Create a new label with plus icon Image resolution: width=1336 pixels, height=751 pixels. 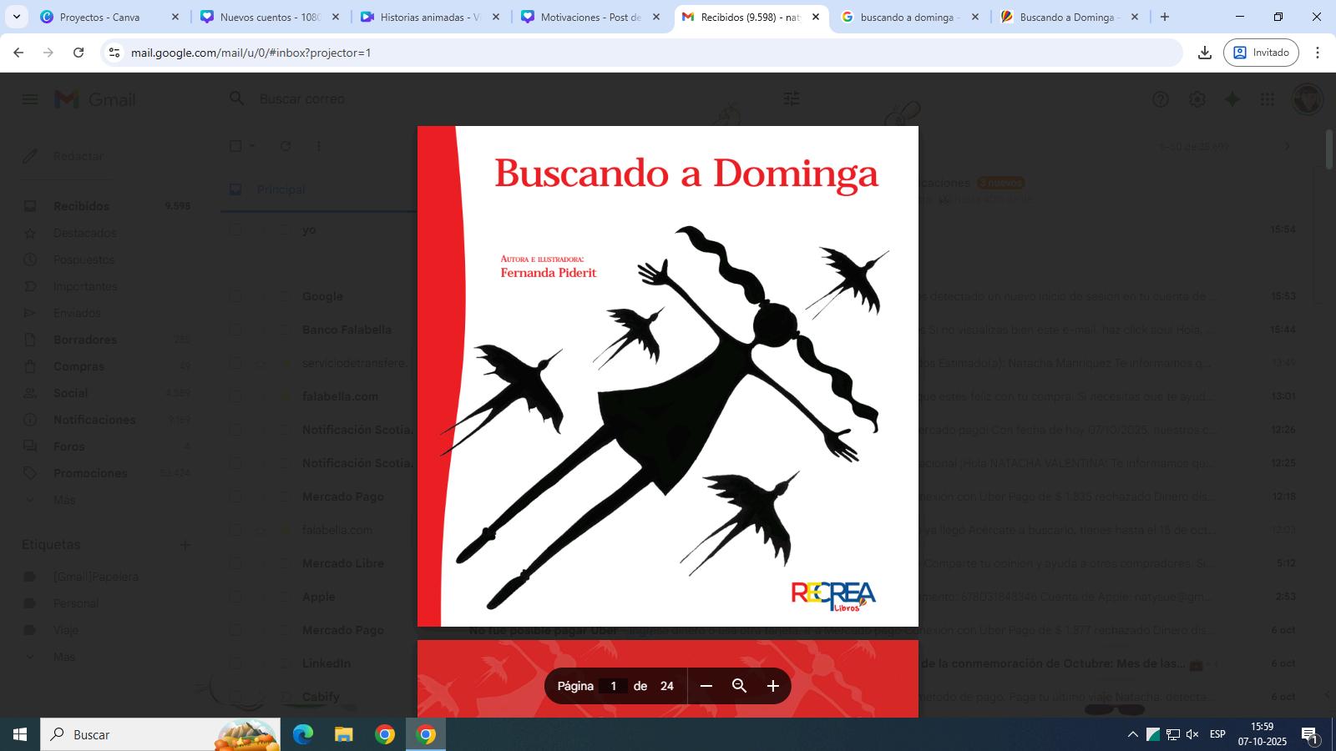pyautogui.click(x=185, y=545)
